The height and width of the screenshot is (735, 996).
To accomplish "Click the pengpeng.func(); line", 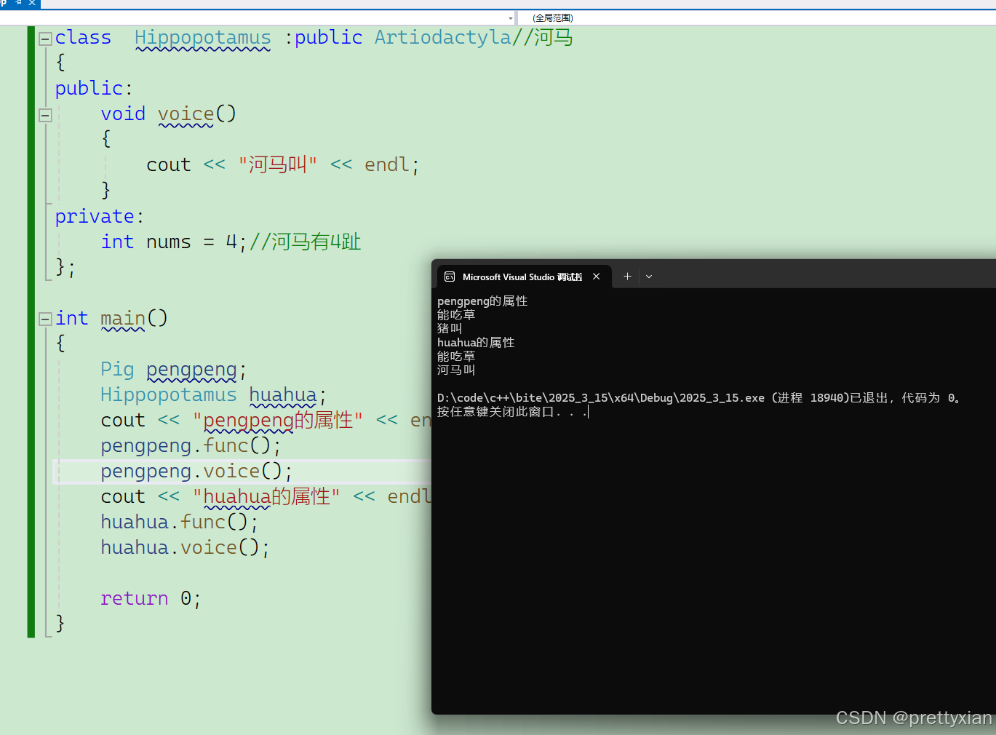I will pyautogui.click(x=191, y=445).
